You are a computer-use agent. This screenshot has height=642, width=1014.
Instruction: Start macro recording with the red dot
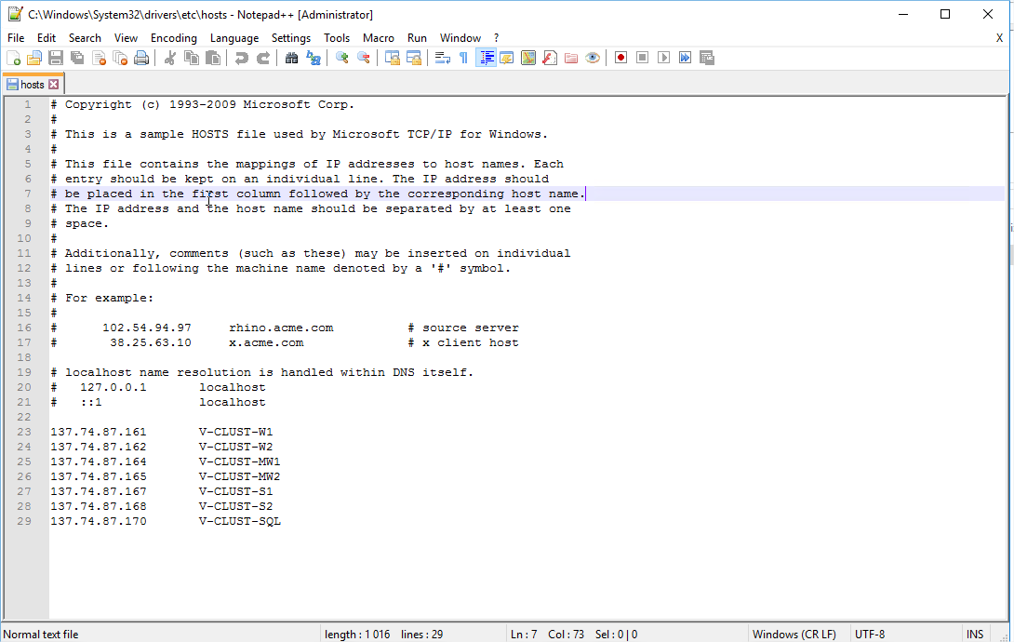tap(620, 58)
